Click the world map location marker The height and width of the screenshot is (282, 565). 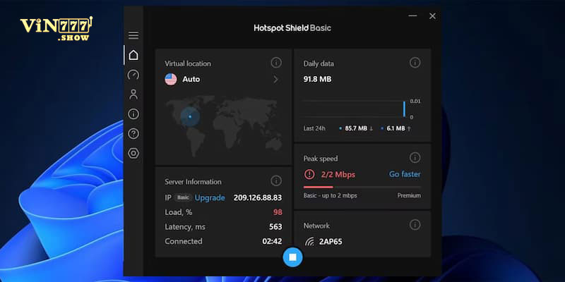point(190,116)
